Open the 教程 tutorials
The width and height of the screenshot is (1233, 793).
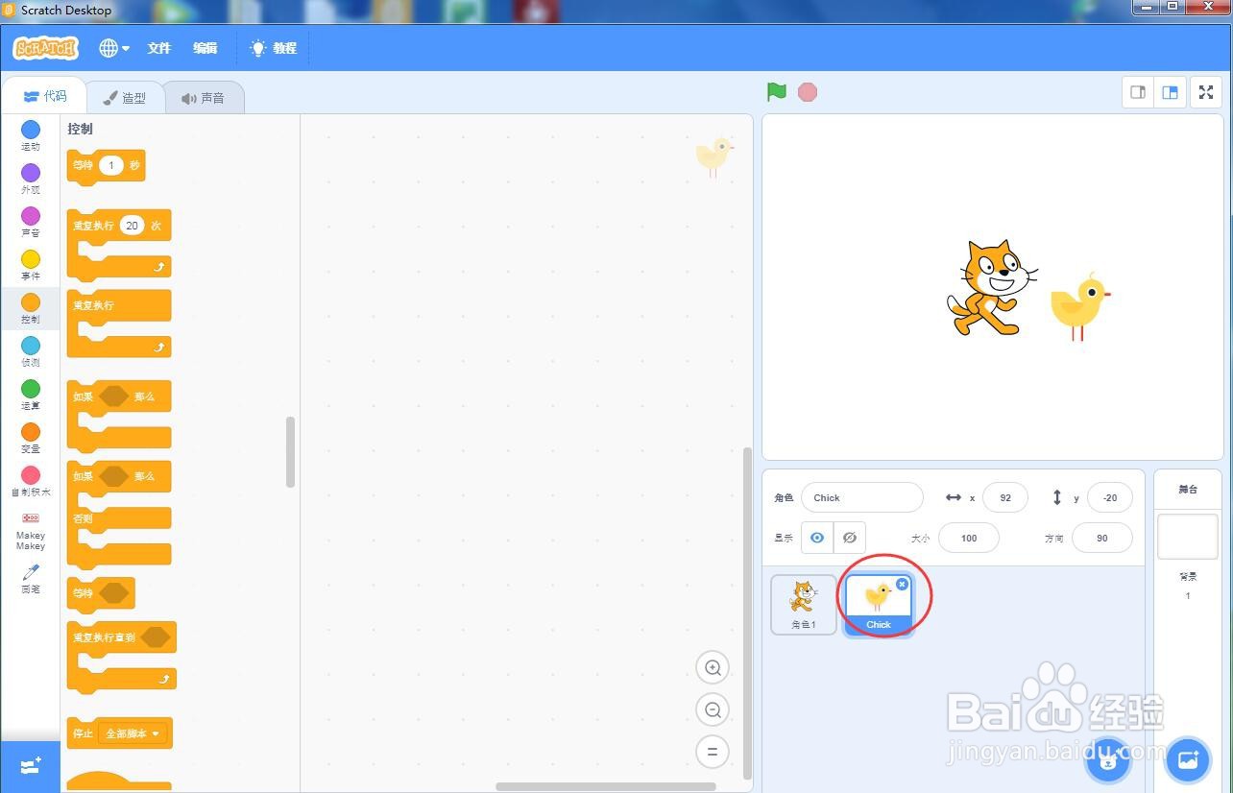[274, 48]
